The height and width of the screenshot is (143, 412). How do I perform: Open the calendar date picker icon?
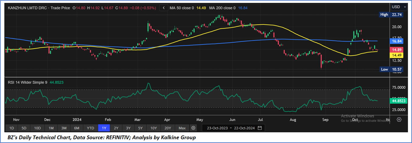[x=260, y=128]
